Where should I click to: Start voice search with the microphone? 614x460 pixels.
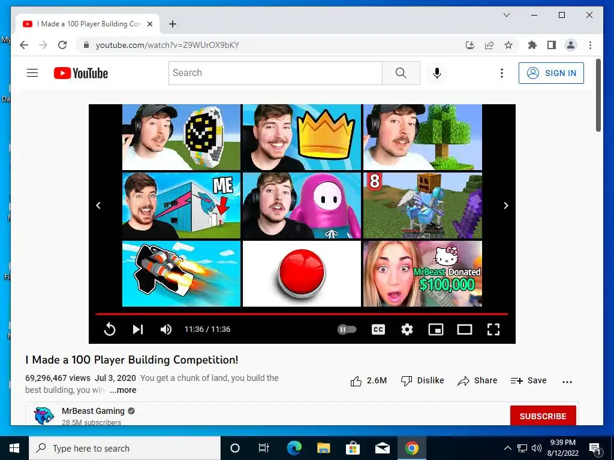pyautogui.click(x=437, y=72)
